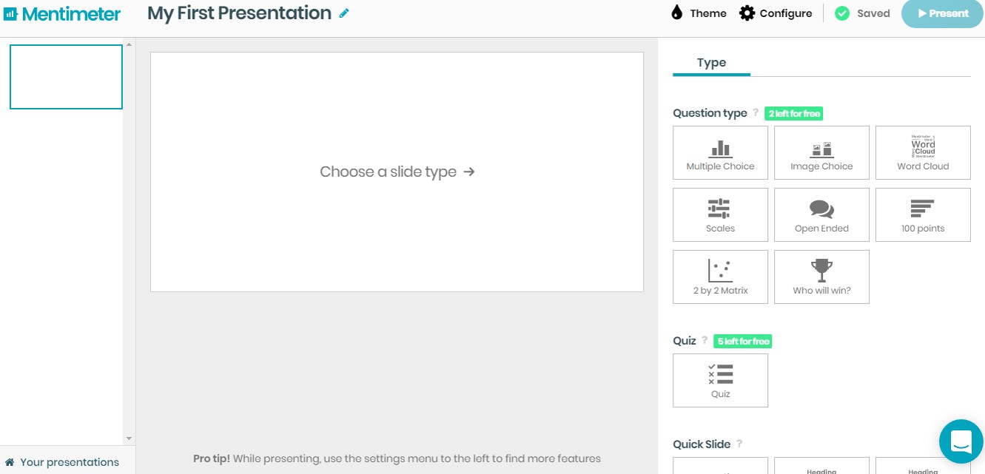Select the 100 points question type
The image size is (985, 474).
pyautogui.click(x=923, y=215)
